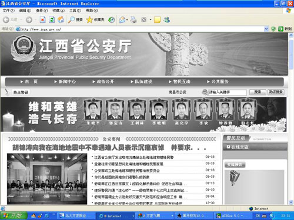Click the Print icon in toolbar

click(133, 19)
